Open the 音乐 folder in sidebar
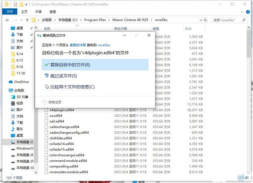253x183 pixels. [20, 129]
